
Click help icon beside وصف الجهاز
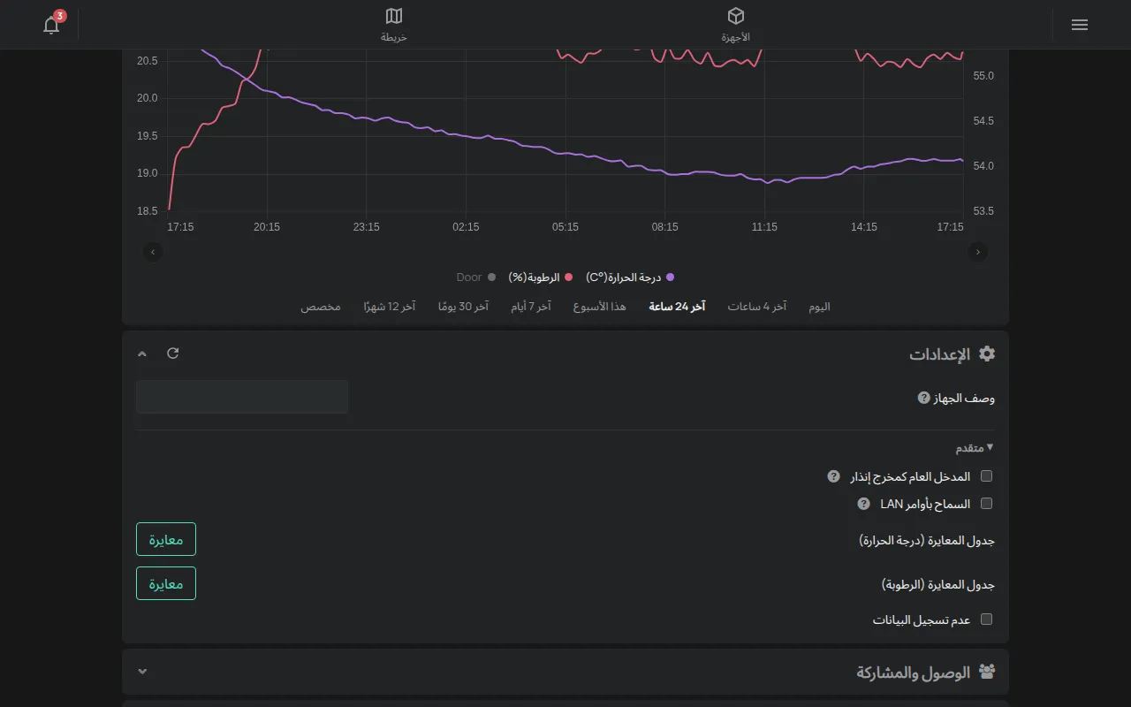tap(924, 398)
